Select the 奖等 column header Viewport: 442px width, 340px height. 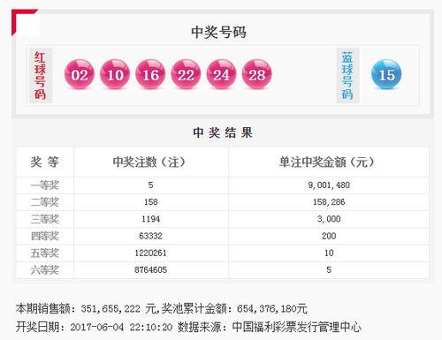45,162
